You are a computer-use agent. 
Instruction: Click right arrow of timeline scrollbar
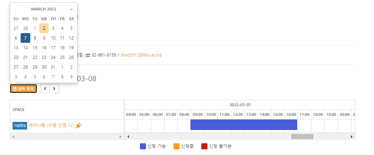pyautogui.click(x=352, y=137)
